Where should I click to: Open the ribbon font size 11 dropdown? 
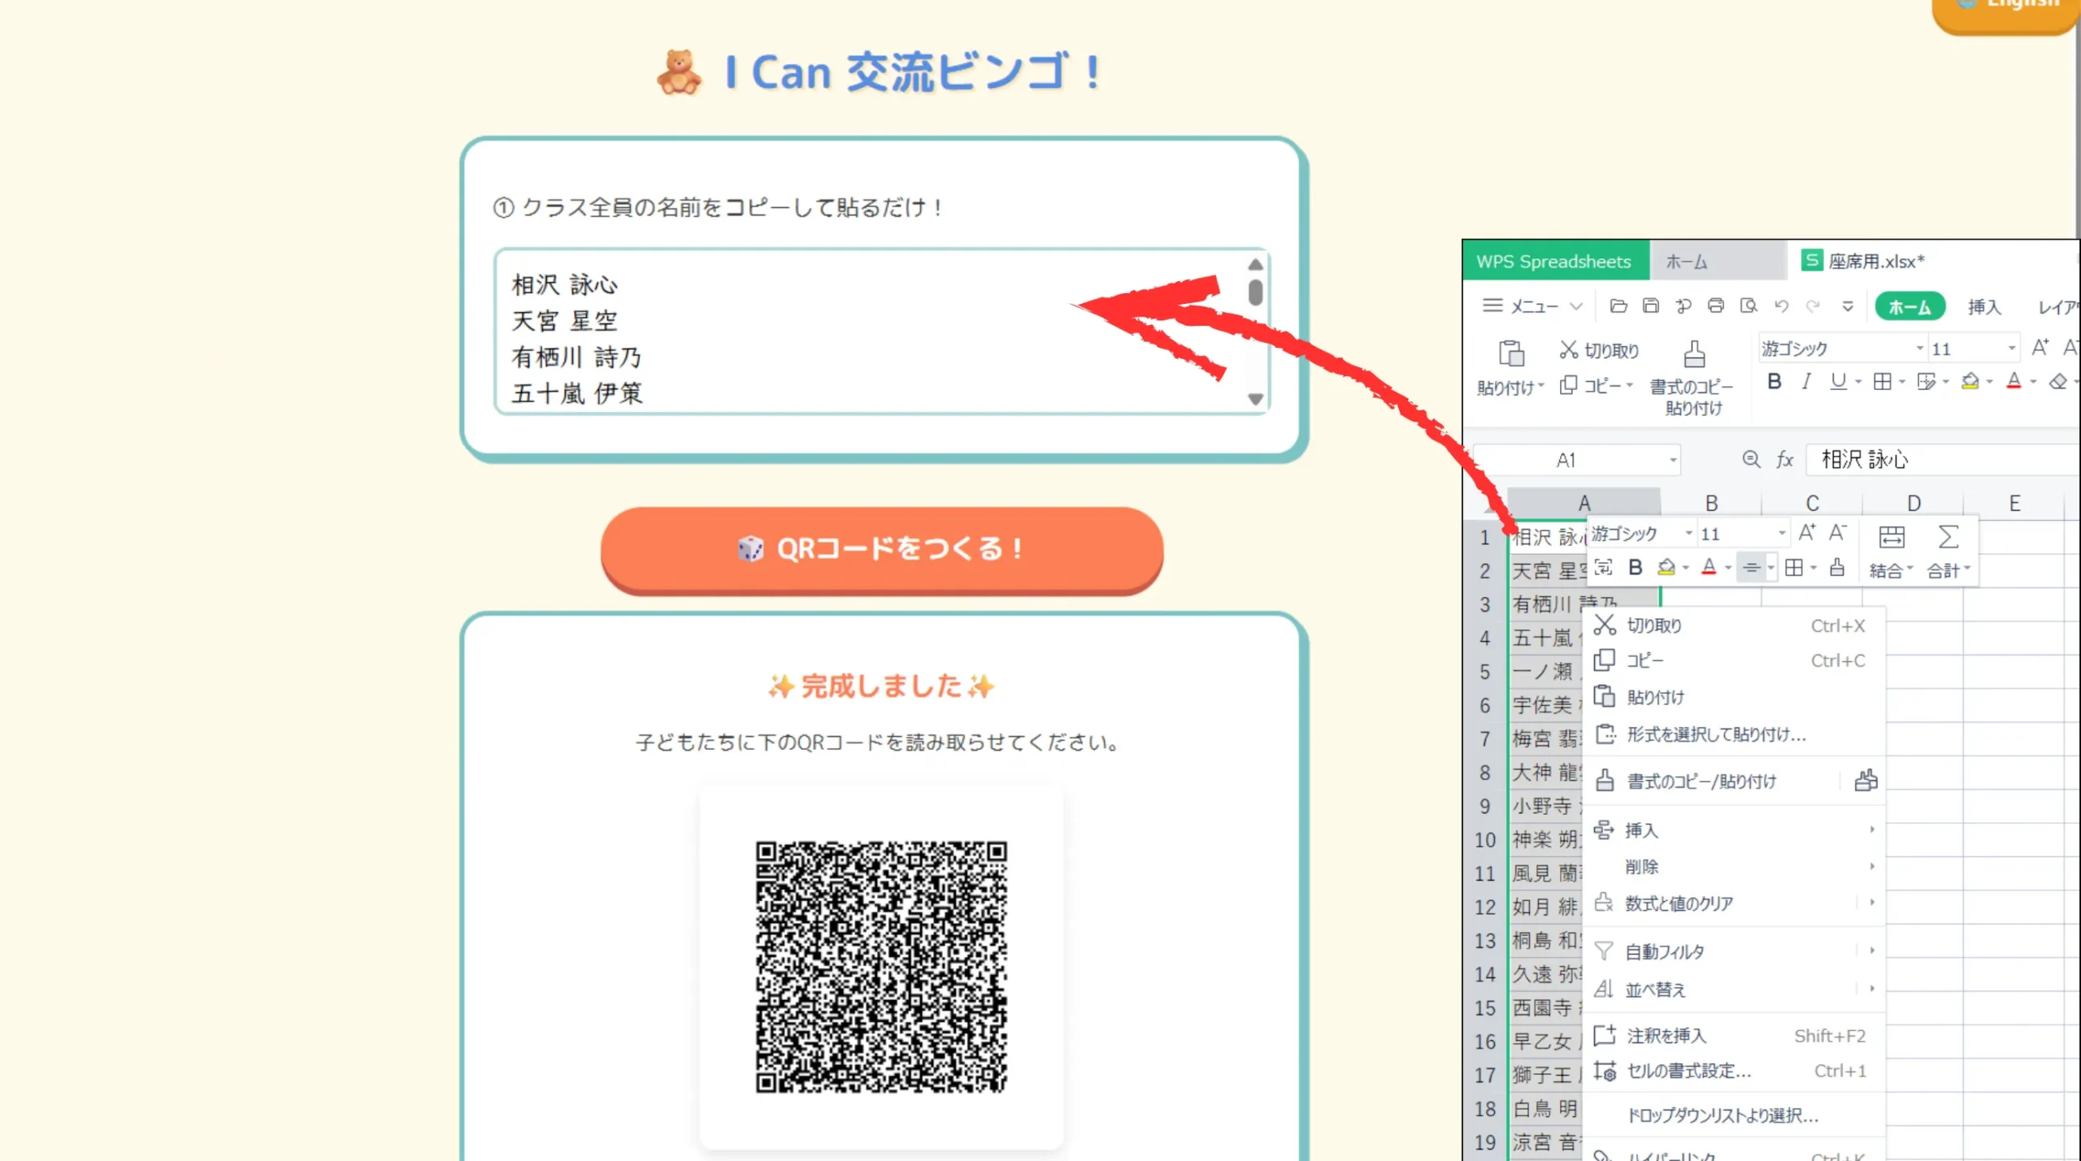tap(2011, 349)
